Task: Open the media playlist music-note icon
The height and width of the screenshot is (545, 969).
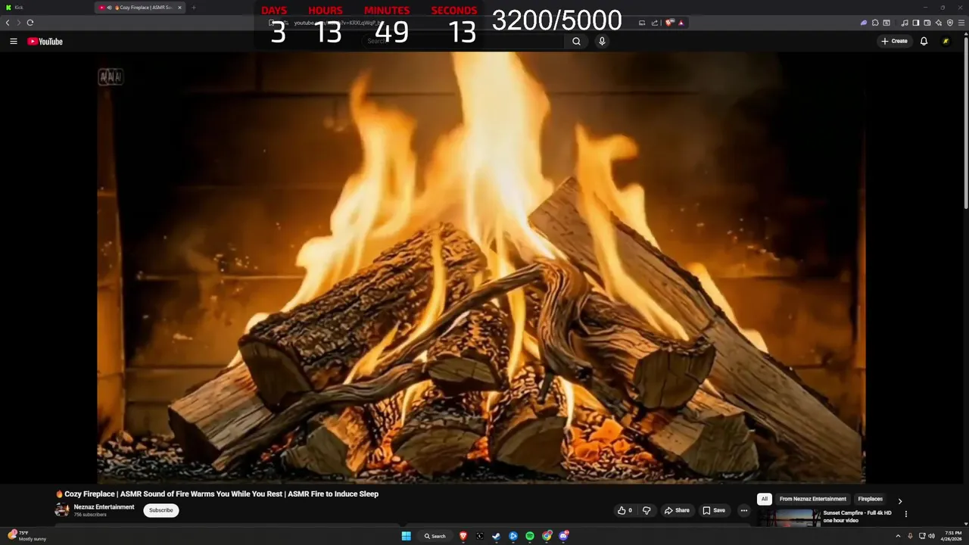Action: click(905, 23)
